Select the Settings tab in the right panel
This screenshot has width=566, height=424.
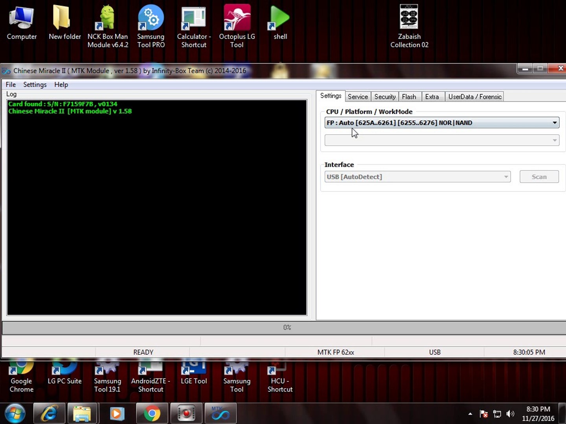pos(331,96)
